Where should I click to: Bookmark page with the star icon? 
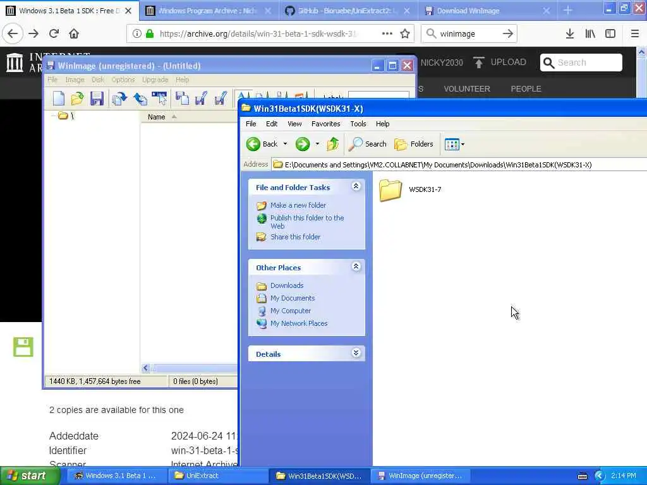point(405,33)
